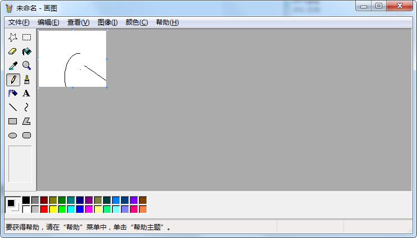Choose the Brush tool

click(26, 80)
